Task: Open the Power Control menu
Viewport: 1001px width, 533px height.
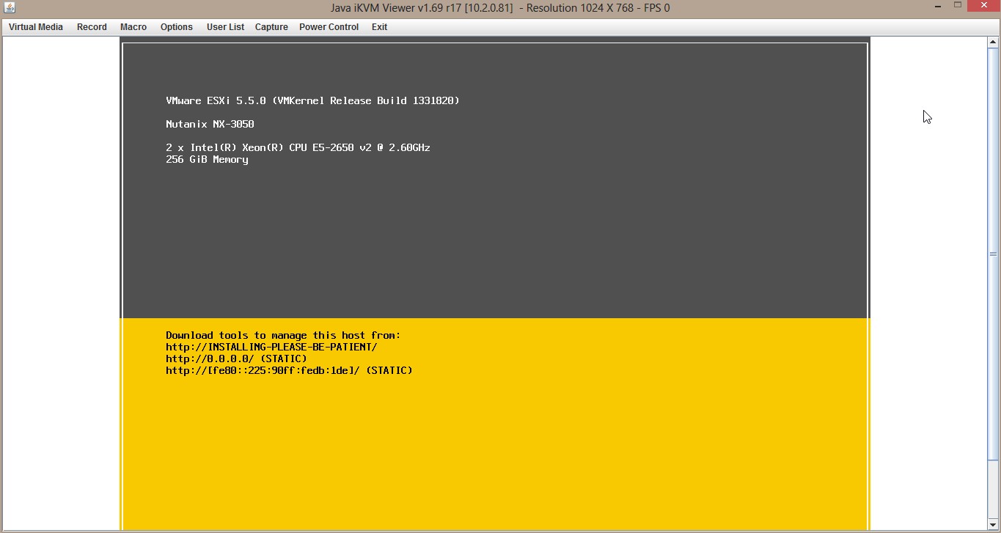Action: click(x=329, y=27)
